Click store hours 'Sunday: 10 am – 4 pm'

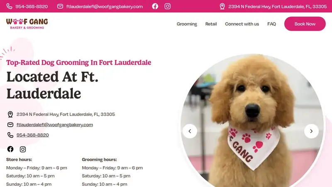[29, 184]
